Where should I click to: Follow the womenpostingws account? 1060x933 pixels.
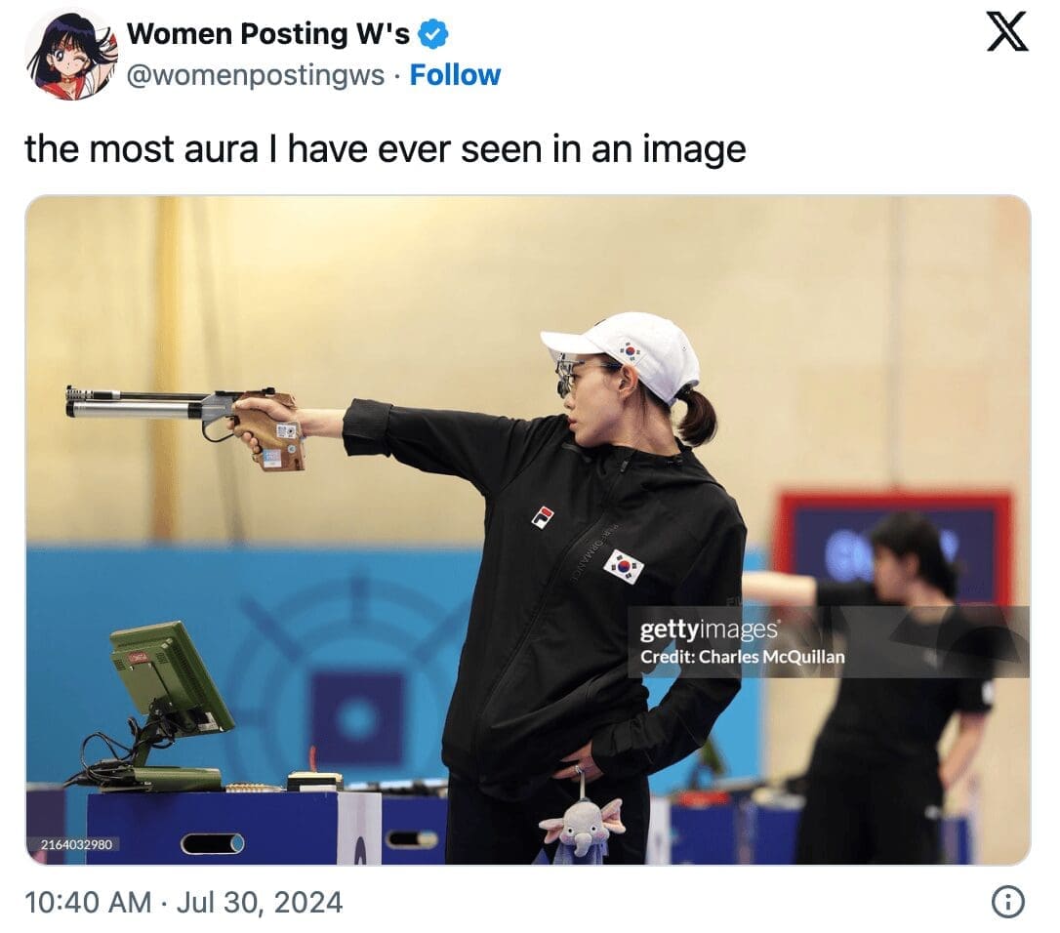(x=455, y=75)
